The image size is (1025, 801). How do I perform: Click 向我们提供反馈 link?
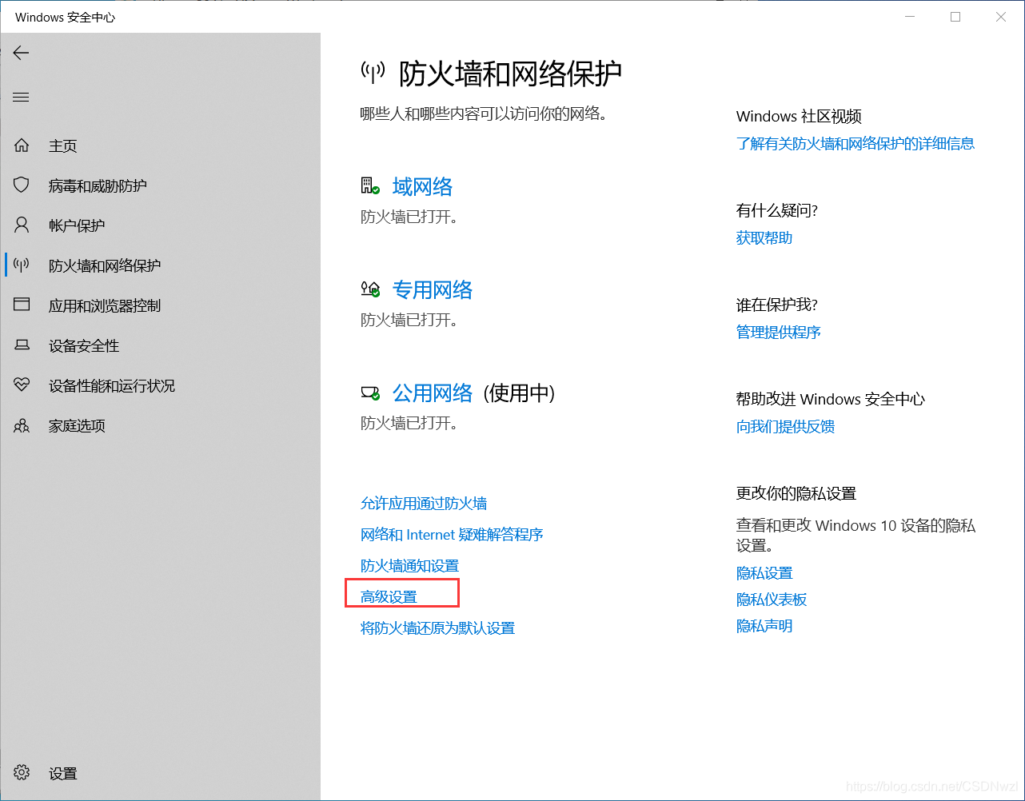click(785, 427)
